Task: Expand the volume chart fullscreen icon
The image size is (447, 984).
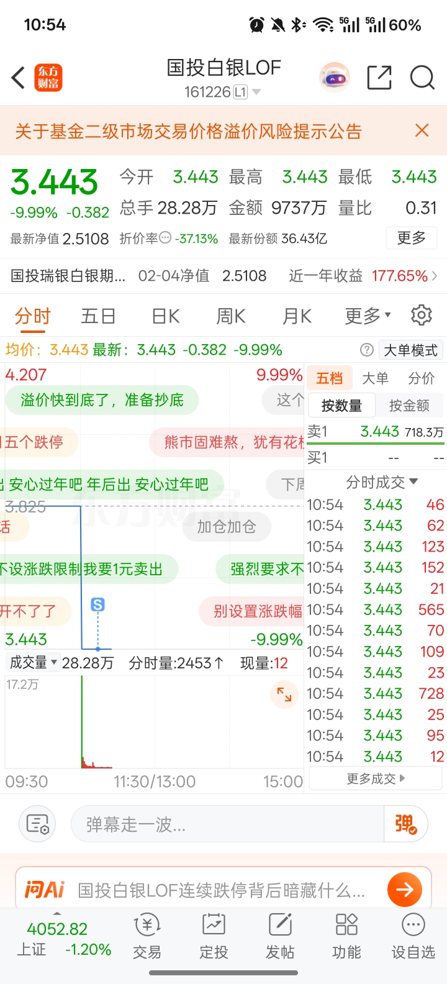Action: (x=284, y=695)
